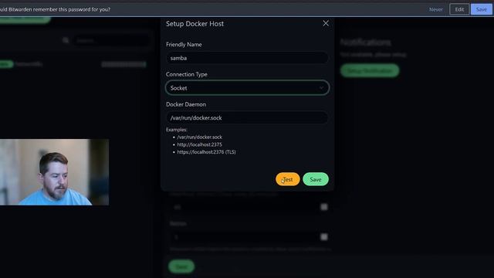
Task: Click the Setup Notification button in background
Action: (370, 70)
